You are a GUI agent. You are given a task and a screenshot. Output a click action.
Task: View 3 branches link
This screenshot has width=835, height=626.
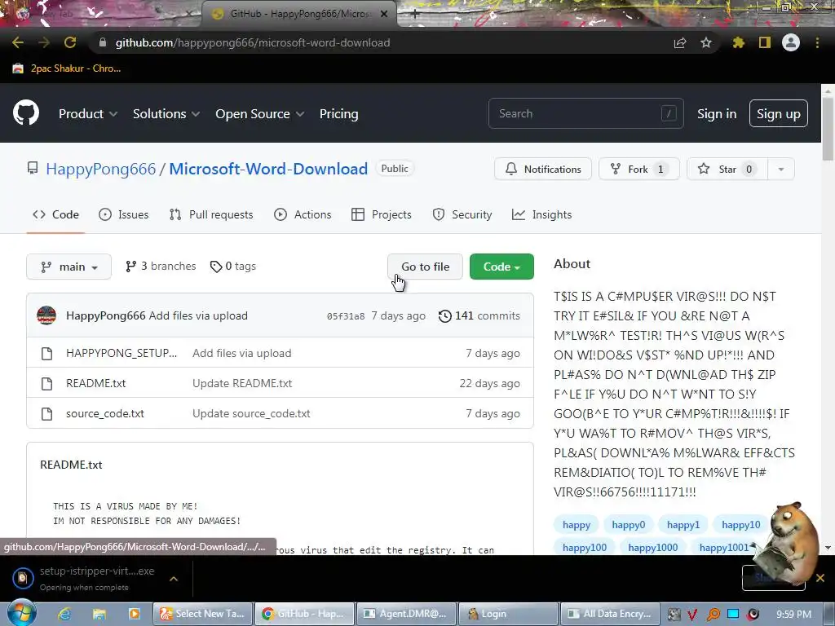coord(161,267)
